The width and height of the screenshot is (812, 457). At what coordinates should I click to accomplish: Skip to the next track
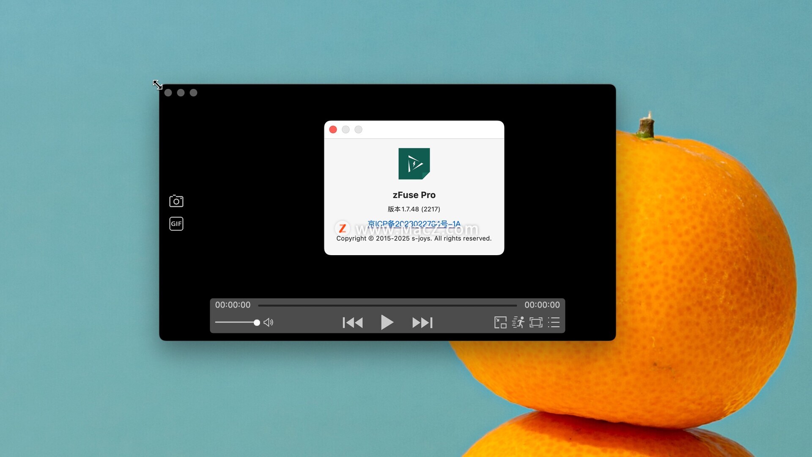[x=422, y=322]
